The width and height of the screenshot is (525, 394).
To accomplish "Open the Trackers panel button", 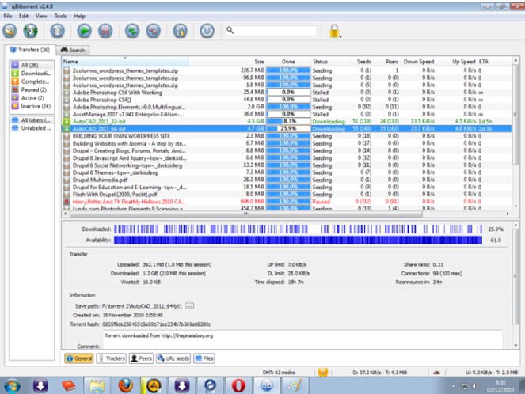I will point(112,358).
